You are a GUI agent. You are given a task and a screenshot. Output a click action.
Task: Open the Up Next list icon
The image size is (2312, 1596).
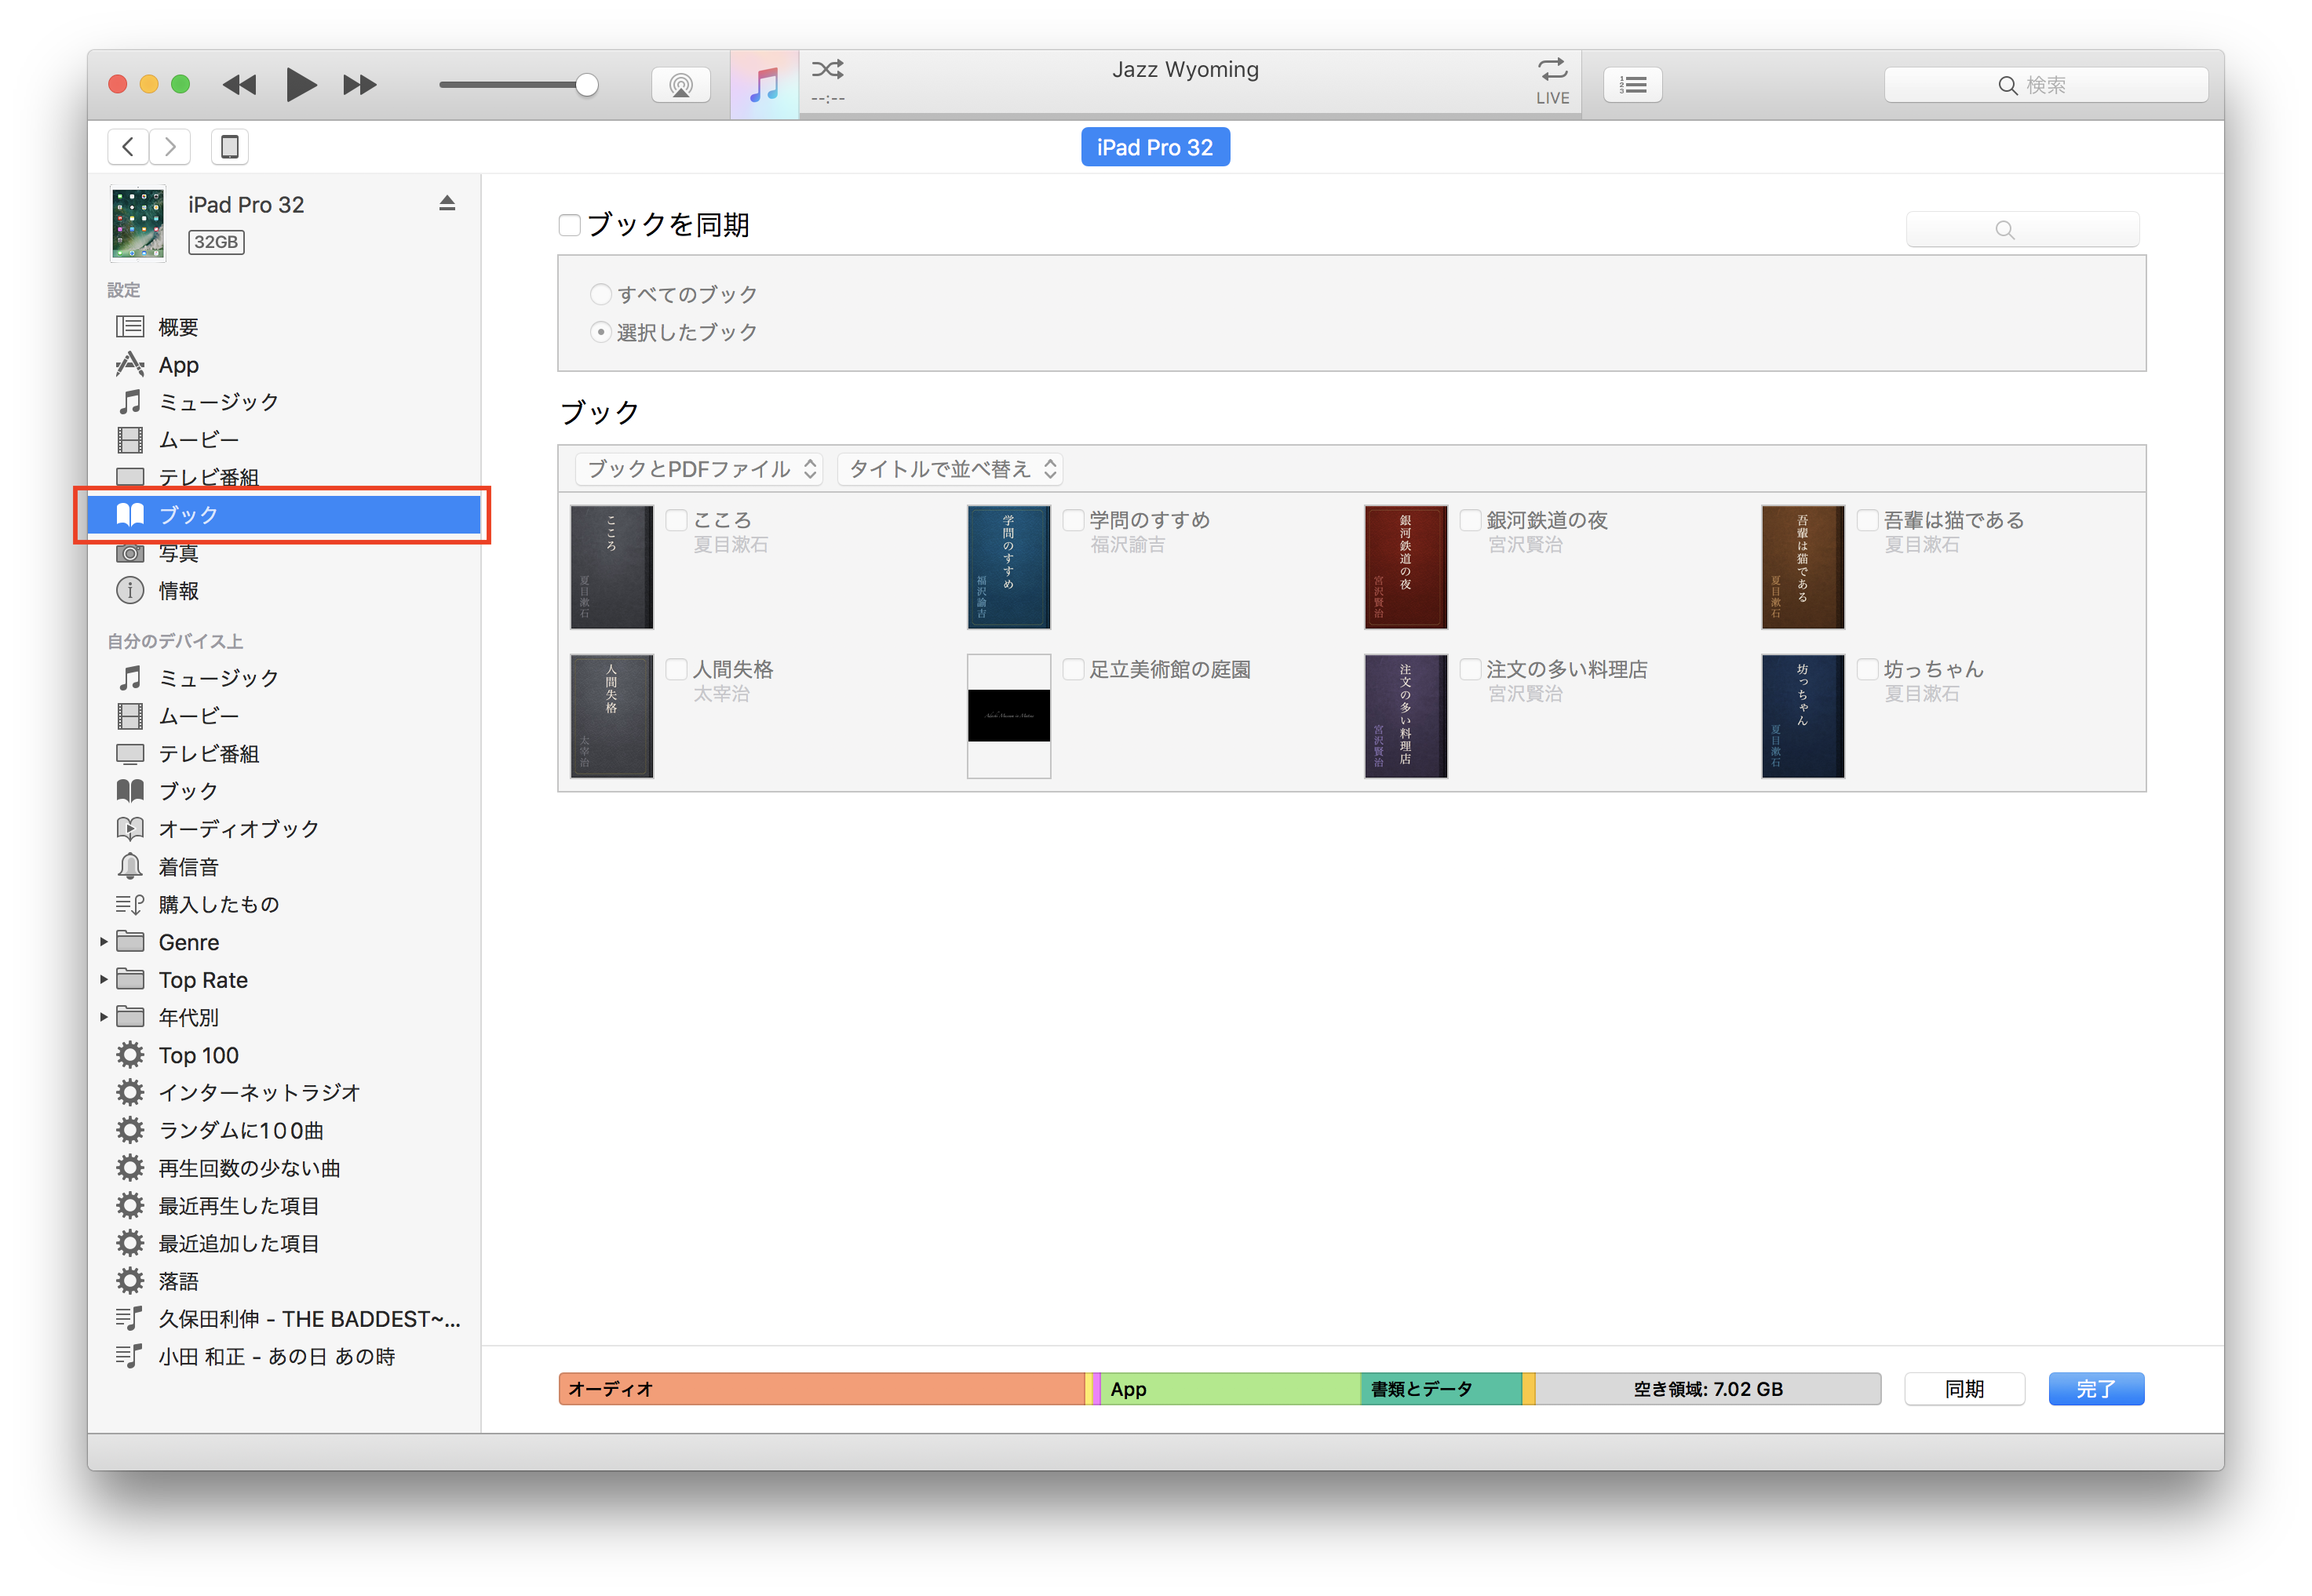pos(1632,85)
